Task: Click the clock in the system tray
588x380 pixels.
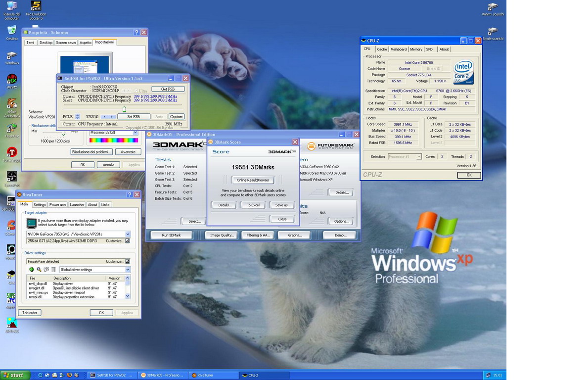Action: click(497, 375)
